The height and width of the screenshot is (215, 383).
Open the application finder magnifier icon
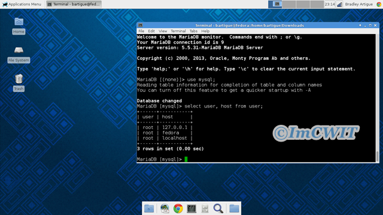pyautogui.click(x=218, y=208)
